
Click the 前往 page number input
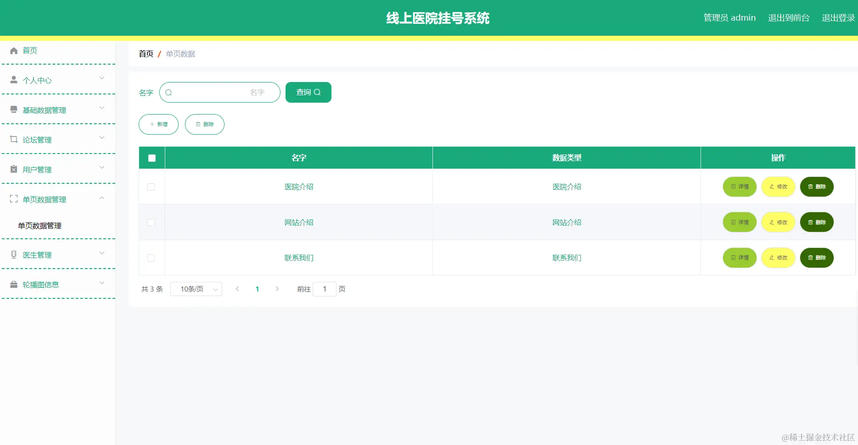pyautogui.click(x=325, y=289)
